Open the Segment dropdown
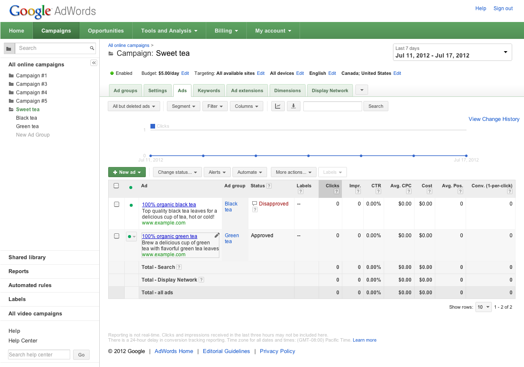 click(x=183, y=106)
